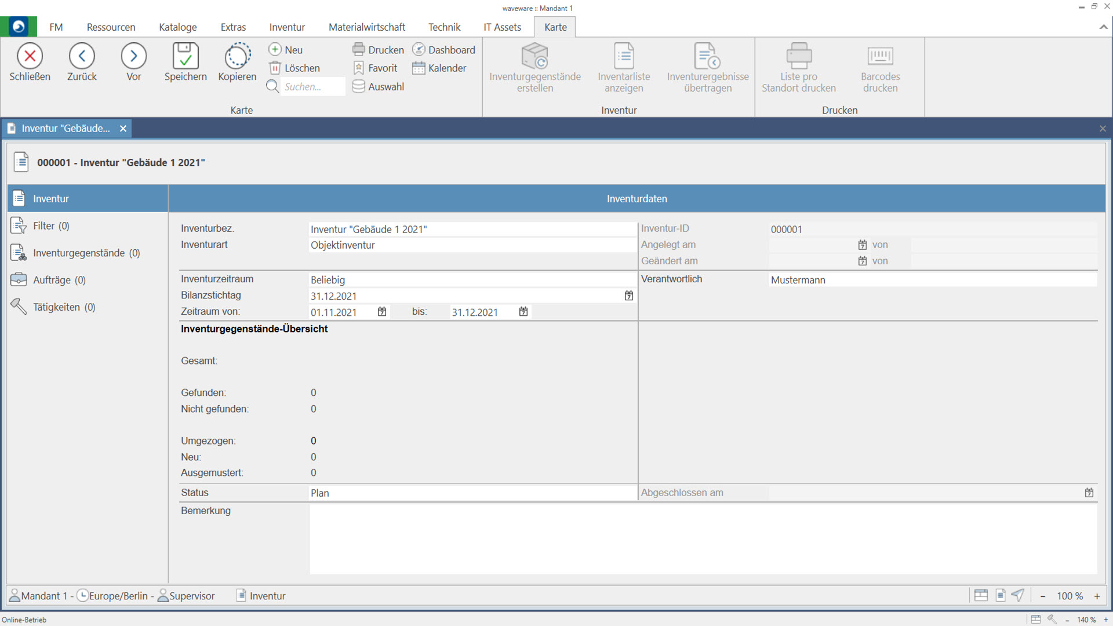Click the Neu button
The image size is (1113, 626).
286,50
